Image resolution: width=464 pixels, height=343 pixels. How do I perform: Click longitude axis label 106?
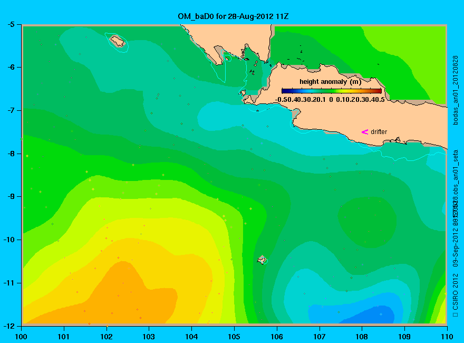277,337
